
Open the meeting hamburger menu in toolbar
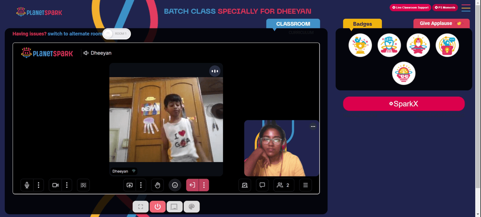(305, 185)
